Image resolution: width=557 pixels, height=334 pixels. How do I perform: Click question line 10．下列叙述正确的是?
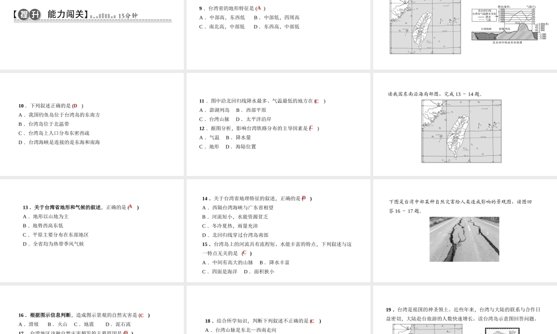tap(51, 106)
